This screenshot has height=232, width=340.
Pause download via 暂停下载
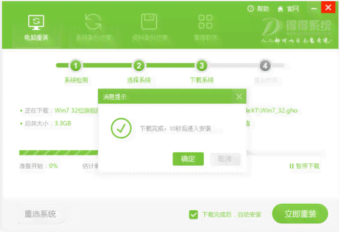(304, 166)
